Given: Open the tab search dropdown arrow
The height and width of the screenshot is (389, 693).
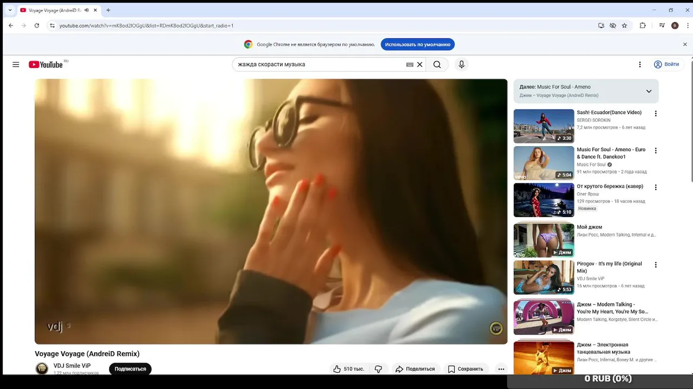Looking at the screenshot, I should coord(10,10).
